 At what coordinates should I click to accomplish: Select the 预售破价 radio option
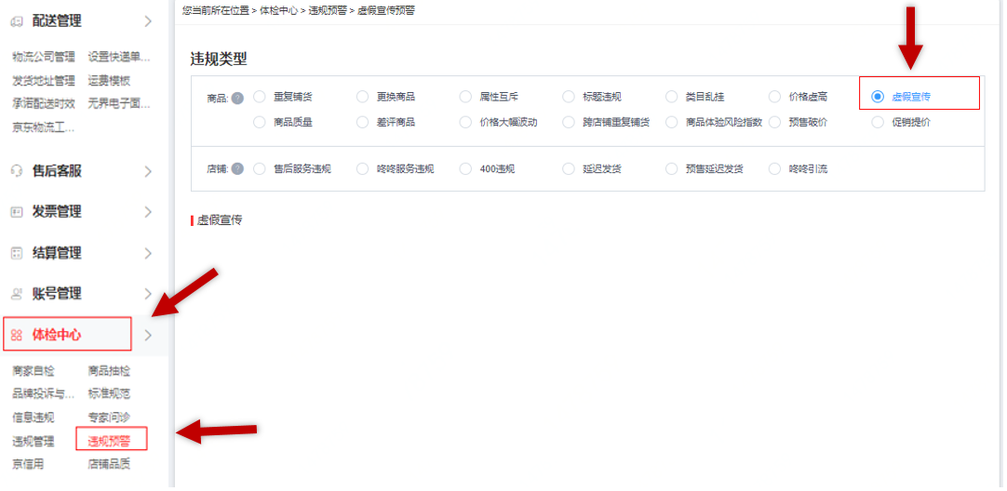774,122
